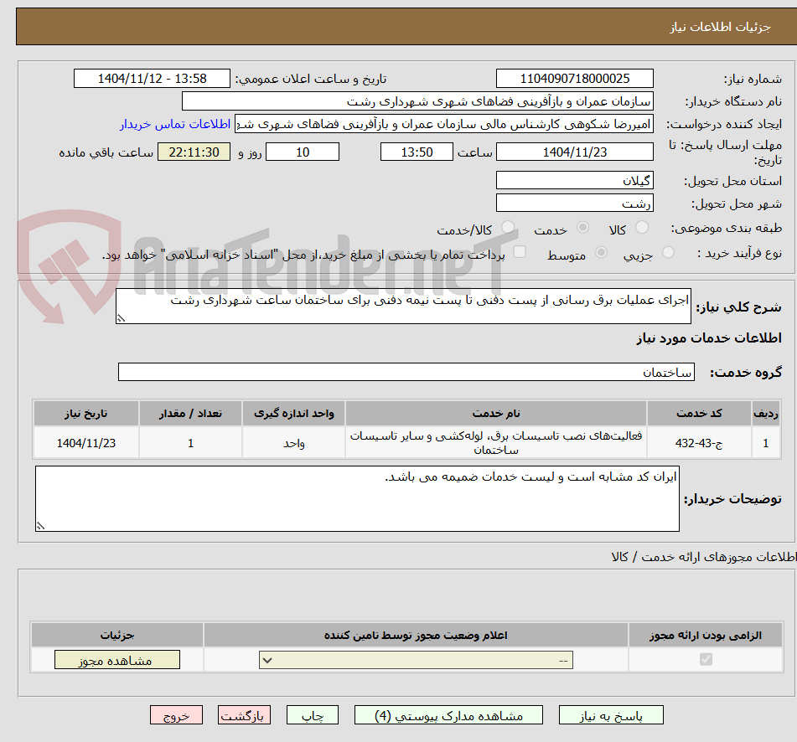Click the تعداد / مقدار column header

tap(190, 414)
